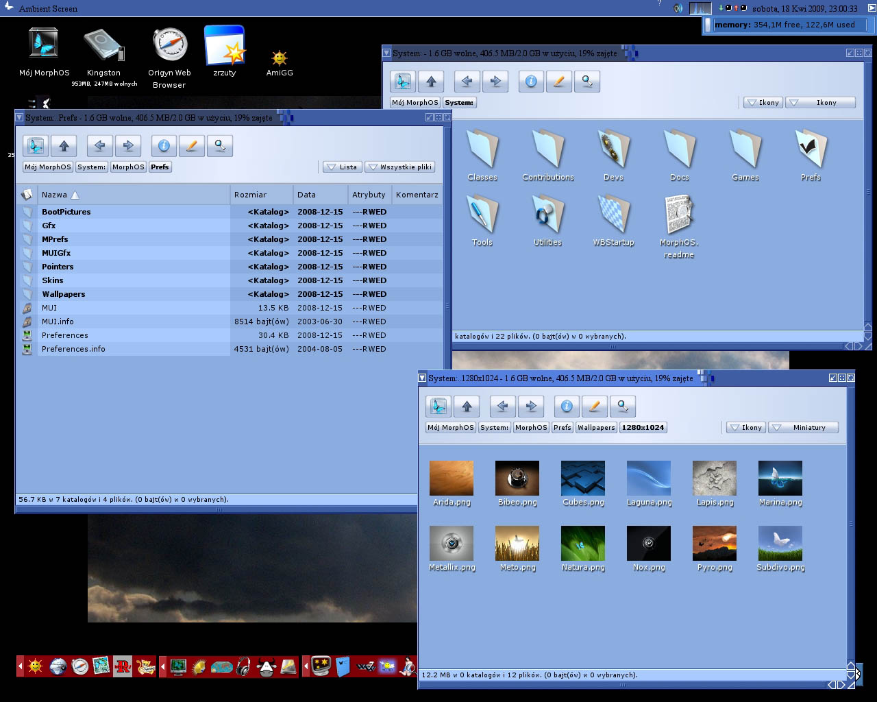
Task: Click the back arrow in Prefs window toolbar
Action: coord(100,145)
